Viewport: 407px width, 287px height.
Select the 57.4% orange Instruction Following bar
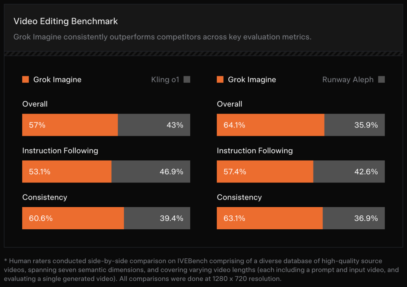(265, 172)
